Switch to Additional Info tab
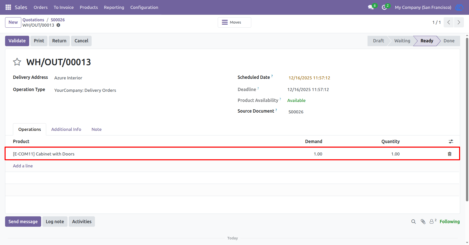The image size is (469, 245). (x=66, y=129)
